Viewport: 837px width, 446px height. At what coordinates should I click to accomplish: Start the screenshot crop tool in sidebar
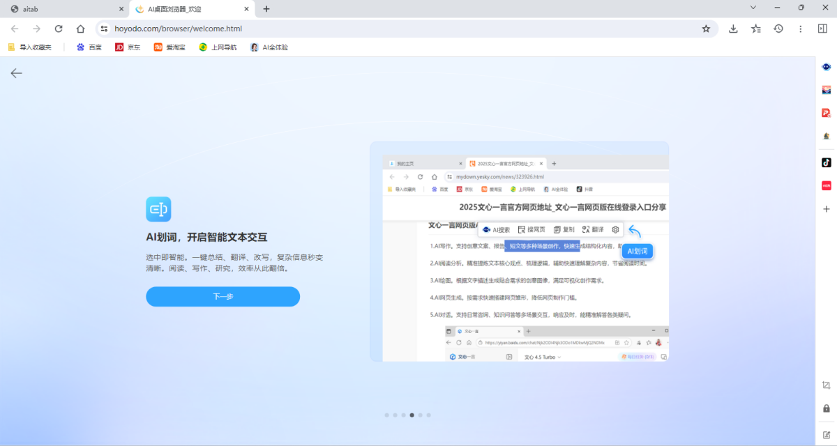coord(827,385)
